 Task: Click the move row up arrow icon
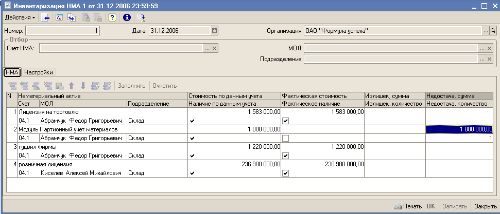pos(72,85)
